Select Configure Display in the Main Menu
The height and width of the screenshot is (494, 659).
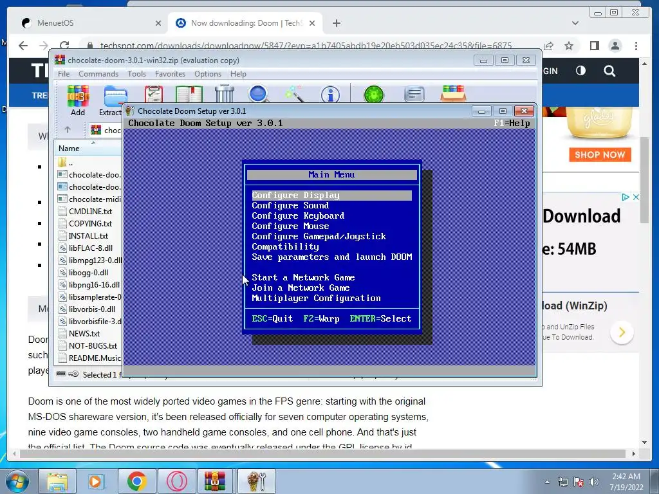(331, 196)
